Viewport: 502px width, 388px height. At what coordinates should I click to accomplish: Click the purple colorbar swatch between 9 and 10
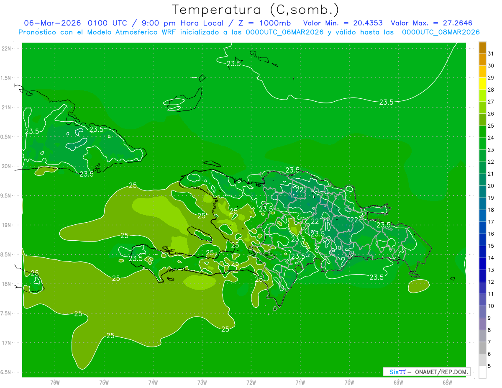click(x=482, y=312)
